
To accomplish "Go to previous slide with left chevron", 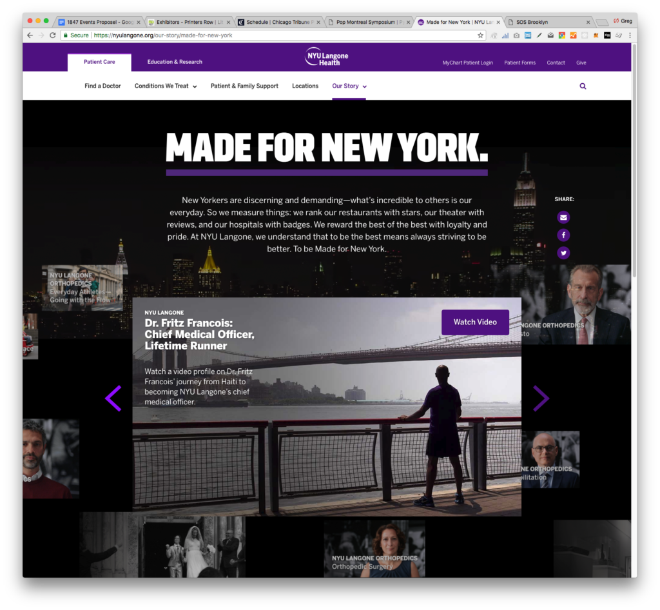I will pos(113,398).
